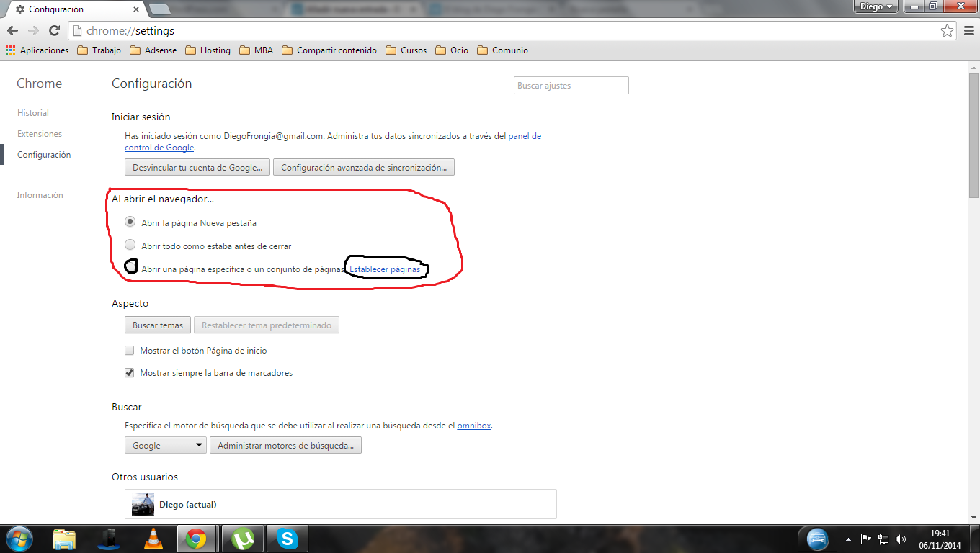Expand the Google search engine dropdown
The image size is (980, 553).
(x=165, y=446)
